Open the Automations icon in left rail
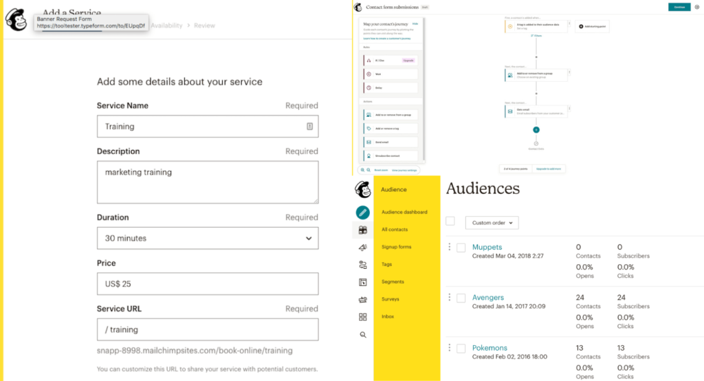 [363, 265]
